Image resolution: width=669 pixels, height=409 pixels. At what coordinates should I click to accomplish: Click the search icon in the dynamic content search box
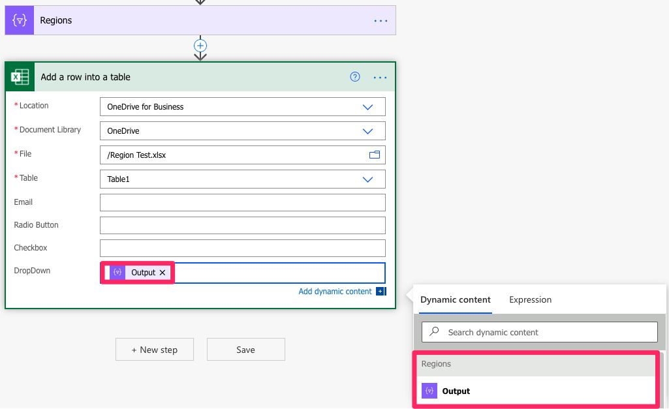pyautogui.click(x=434, y=332)
